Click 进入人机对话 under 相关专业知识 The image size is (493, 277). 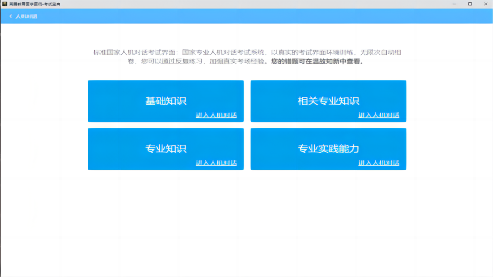[x=379, y=115]
